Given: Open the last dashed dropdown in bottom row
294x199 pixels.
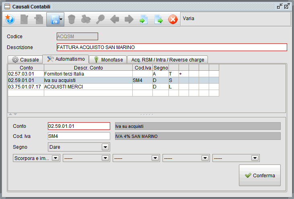Looking at the screenshot, I should click(x=236, y=158).
